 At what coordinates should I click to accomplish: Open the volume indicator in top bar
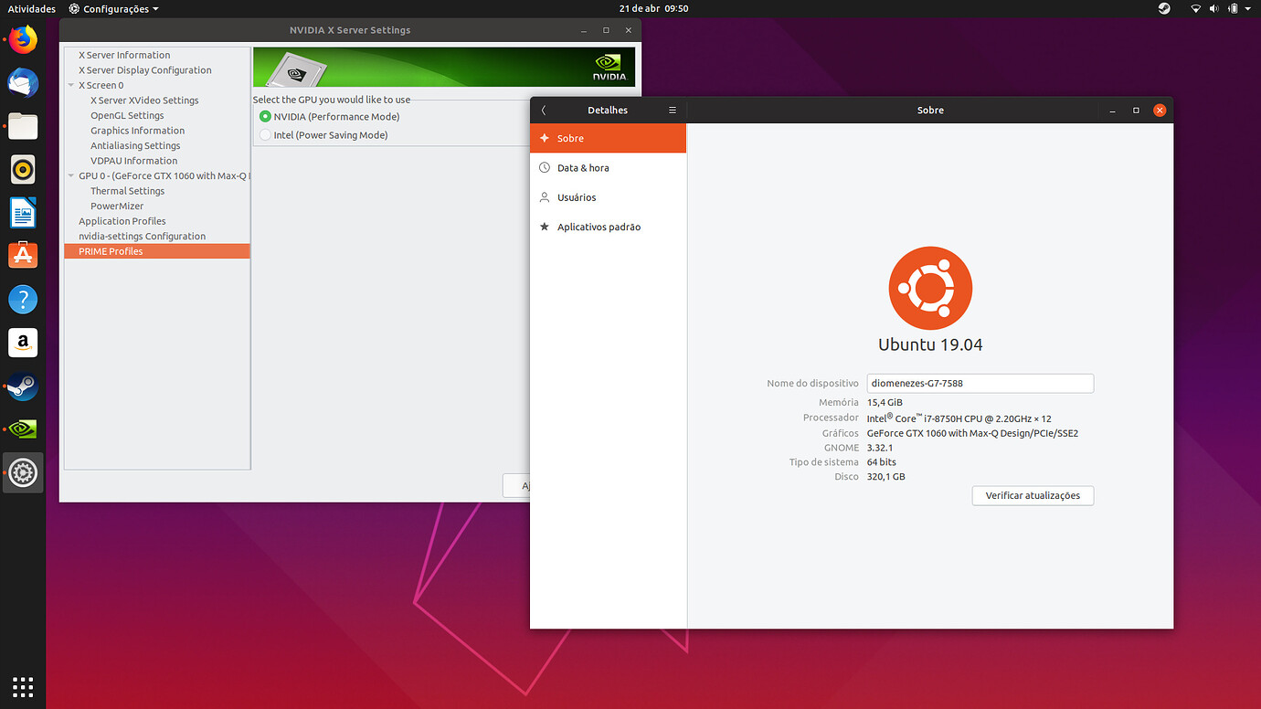point(1214,8)
